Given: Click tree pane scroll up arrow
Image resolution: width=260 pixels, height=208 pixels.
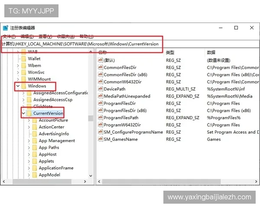Looking at the screenshot, I should (x=91, y=52).
